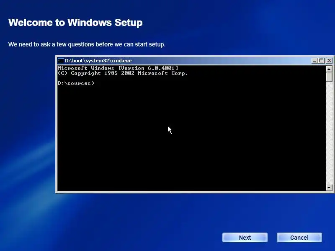The width and height of the screenshot is (335, 251).
Task: Click the 'Welcome to Windows Setup' heading
Action: pyautogui.click(x=75, y=23)
